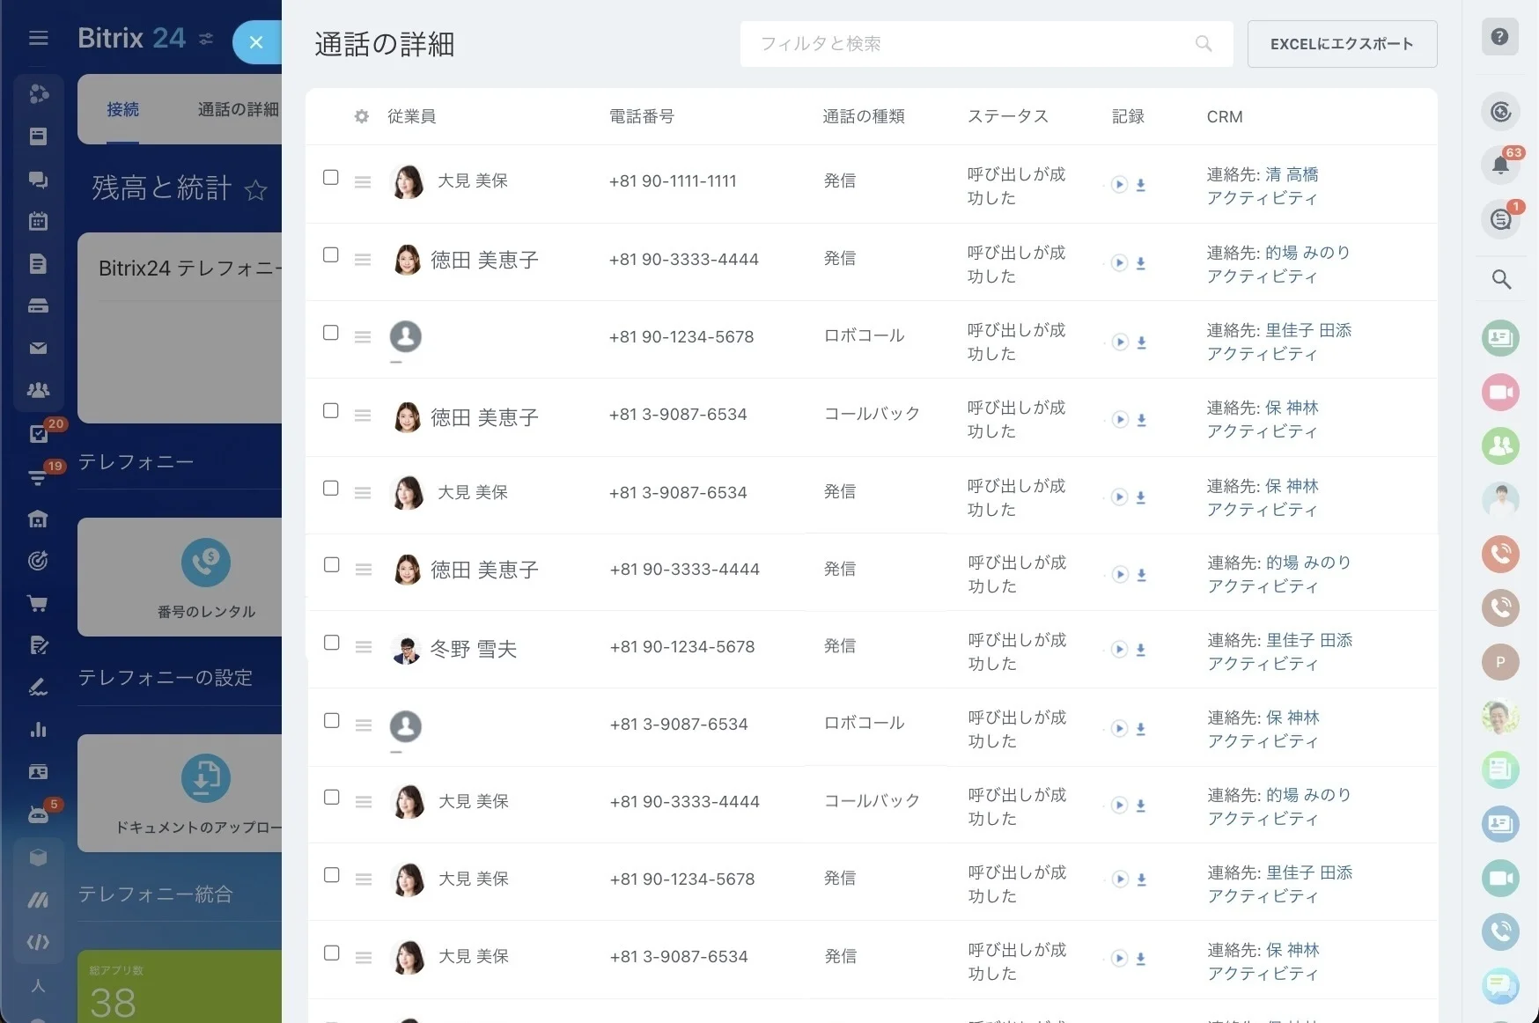The image size is (1539, 1023).
Task: Open the mail icon in left sidebar
Action: click(38, 349)
